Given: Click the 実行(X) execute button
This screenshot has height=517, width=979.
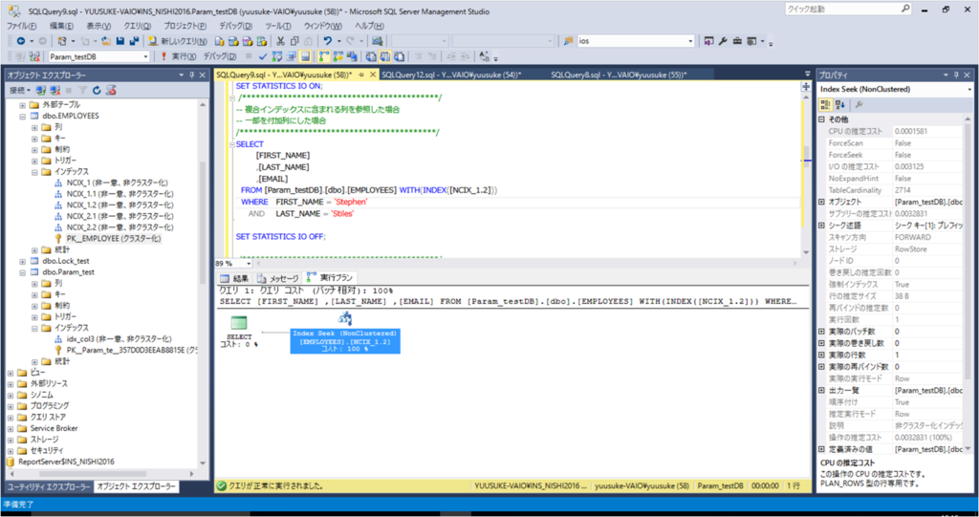Looking at the screenshot, I should click(x=179, y=56).
